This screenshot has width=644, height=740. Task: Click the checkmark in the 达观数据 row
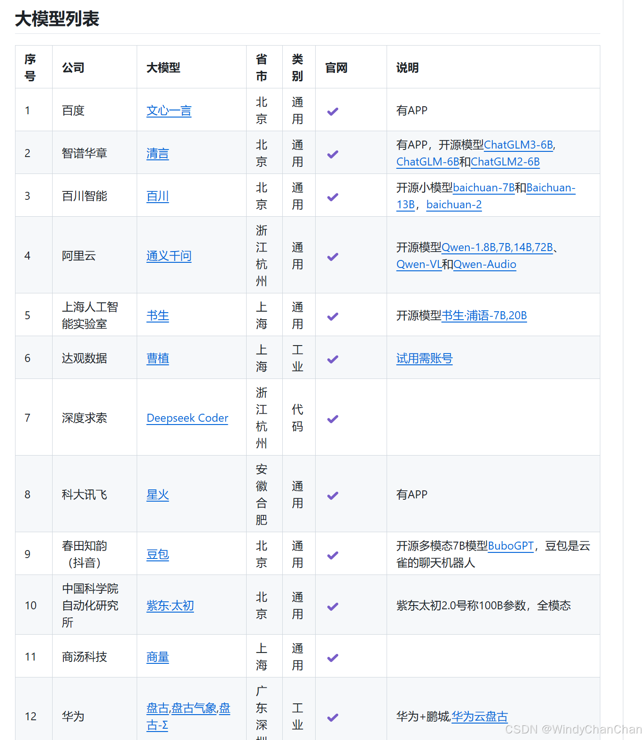(x=333, y=359)
